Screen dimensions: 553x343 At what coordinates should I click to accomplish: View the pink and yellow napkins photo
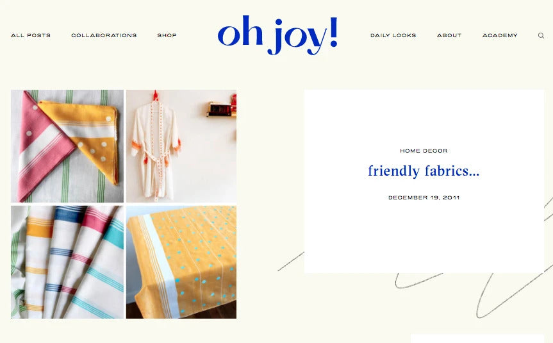click(x=67, y=146)
